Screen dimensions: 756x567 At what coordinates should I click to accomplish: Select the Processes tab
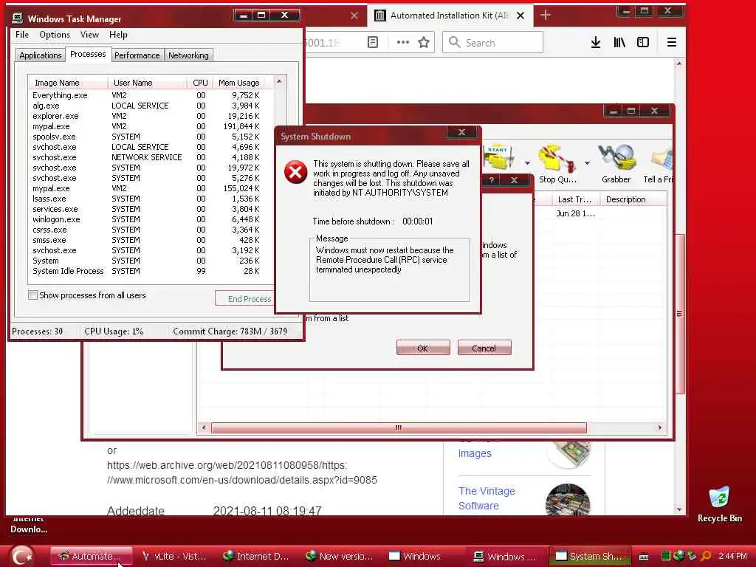88,54
